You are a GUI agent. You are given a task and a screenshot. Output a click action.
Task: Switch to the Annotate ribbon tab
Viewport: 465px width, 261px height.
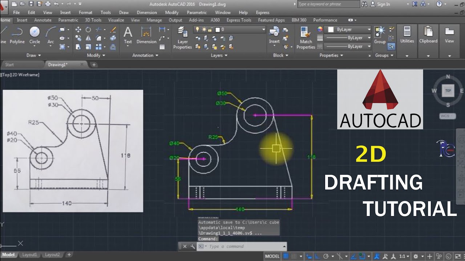click(43, 20)
